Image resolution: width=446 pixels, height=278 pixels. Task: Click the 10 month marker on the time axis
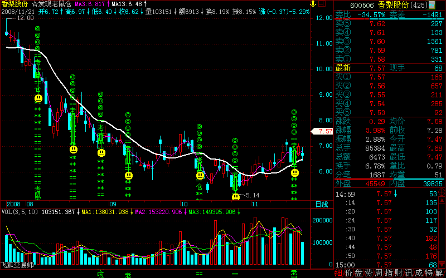(x=184, y=204)
